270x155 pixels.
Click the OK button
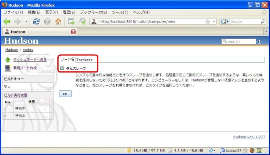[x=65, y=94]
